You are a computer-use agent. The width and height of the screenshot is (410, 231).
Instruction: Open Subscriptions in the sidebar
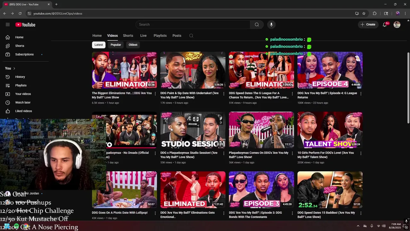(24, 54)
